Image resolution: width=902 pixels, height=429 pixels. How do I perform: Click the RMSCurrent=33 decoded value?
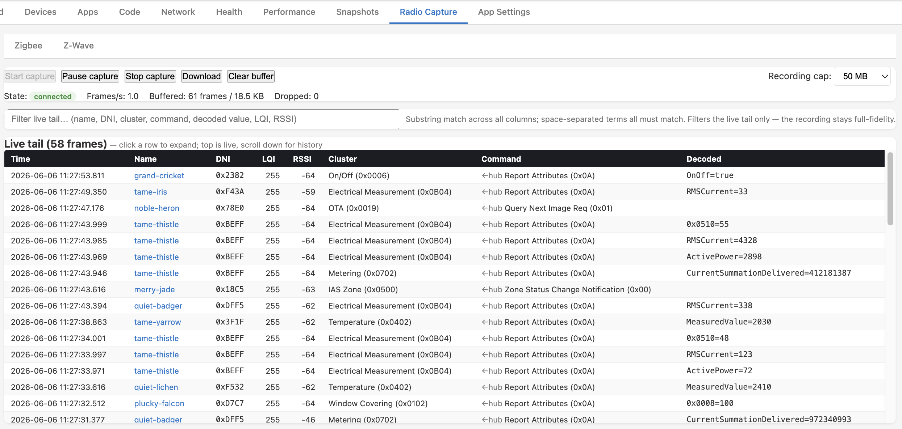point(717,192)
